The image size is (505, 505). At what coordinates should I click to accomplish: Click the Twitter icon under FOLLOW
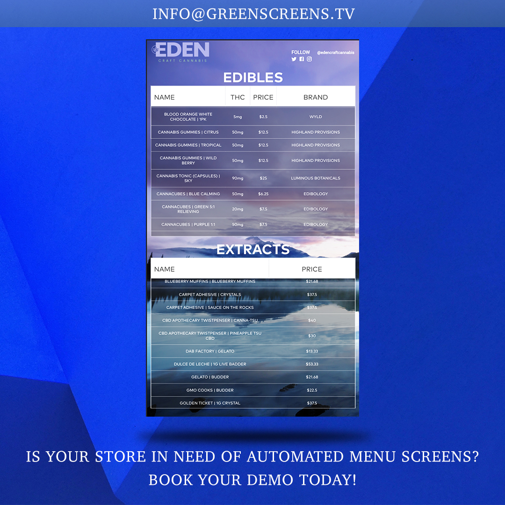pyautogui.click(x=294, y=59)
